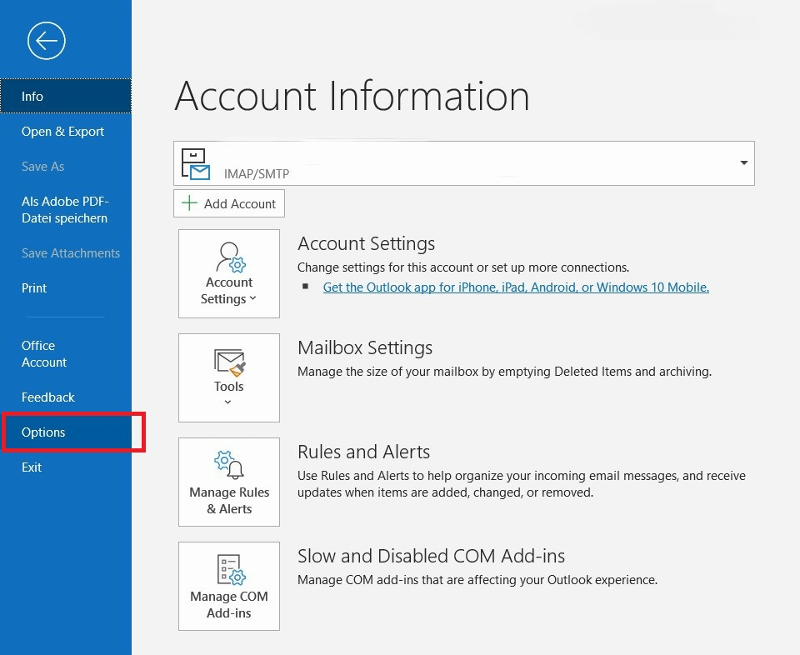
Task: Click the Rules and Alerts heading
Action: (x=364, y=452)
